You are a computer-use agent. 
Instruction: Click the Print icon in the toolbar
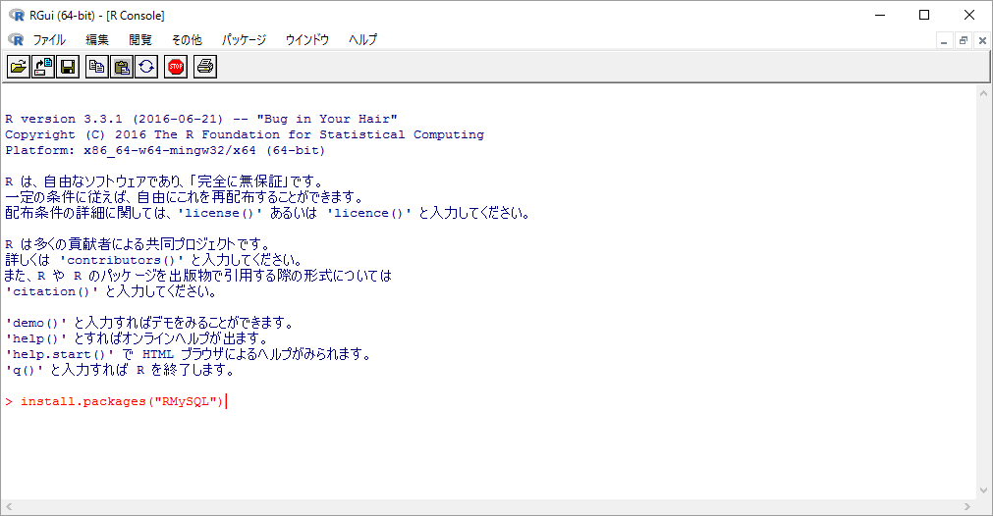coord(205,67)
